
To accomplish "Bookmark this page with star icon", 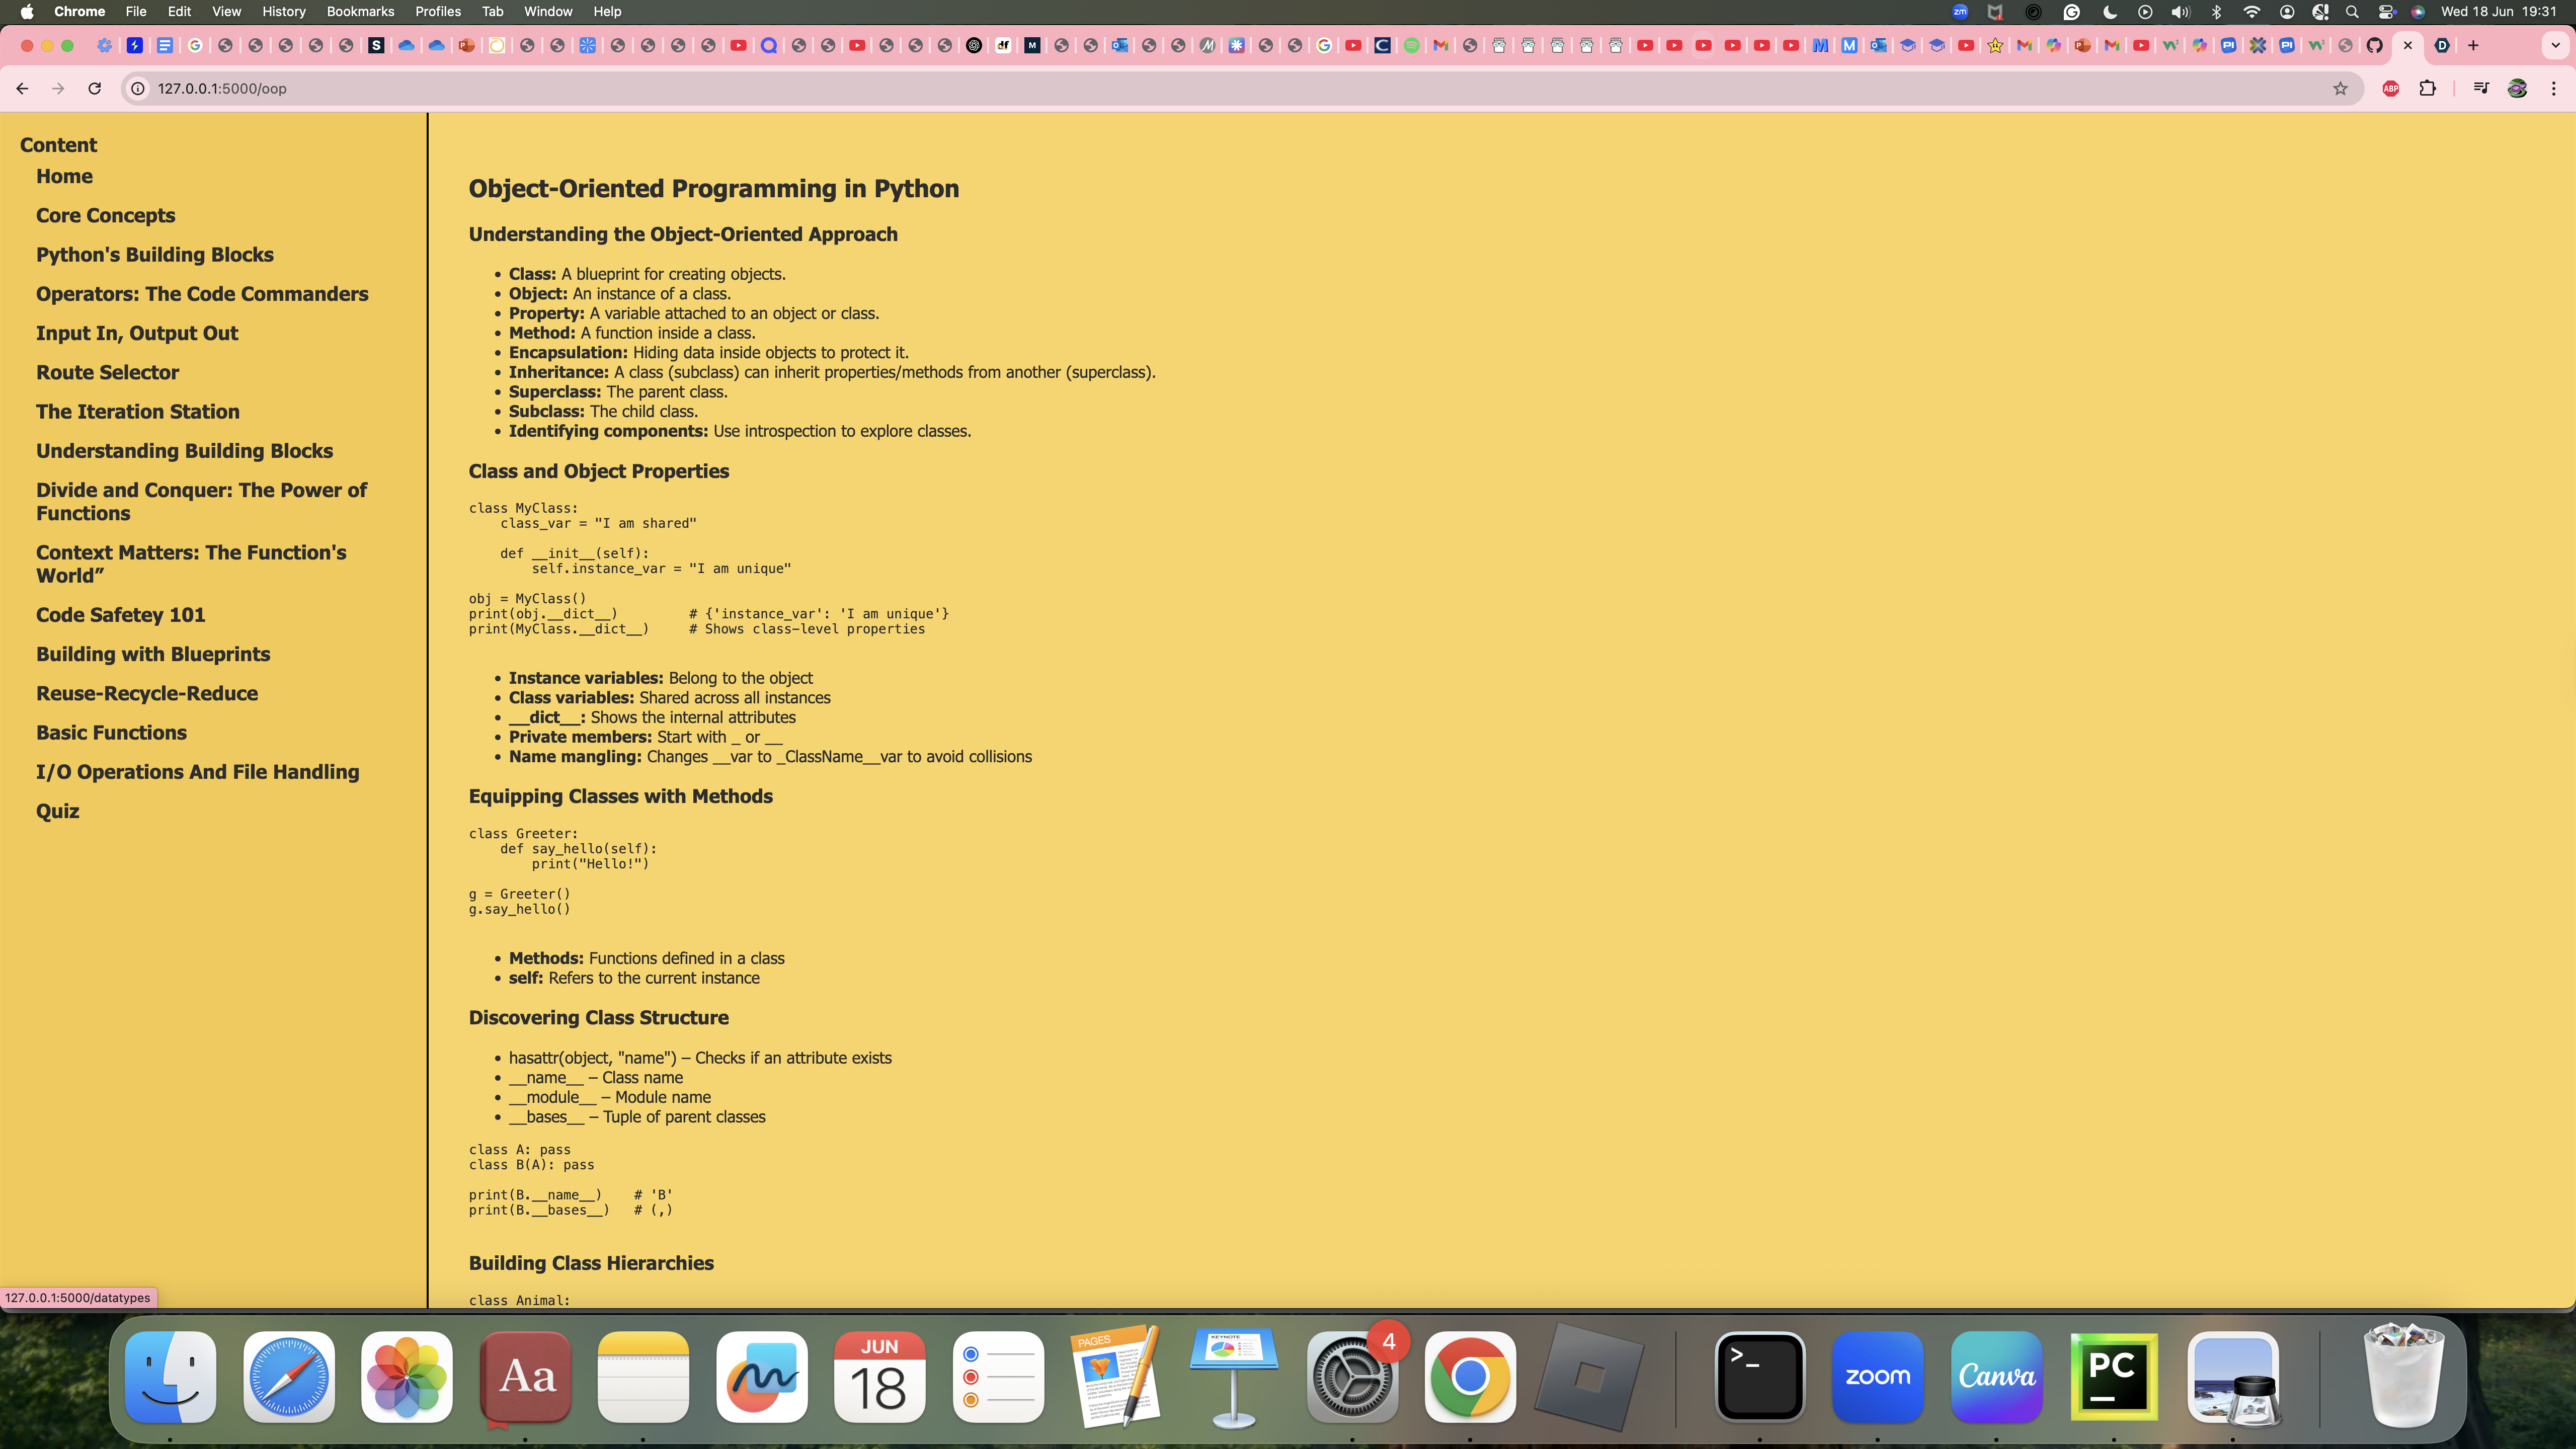I will click(2340, 88).
